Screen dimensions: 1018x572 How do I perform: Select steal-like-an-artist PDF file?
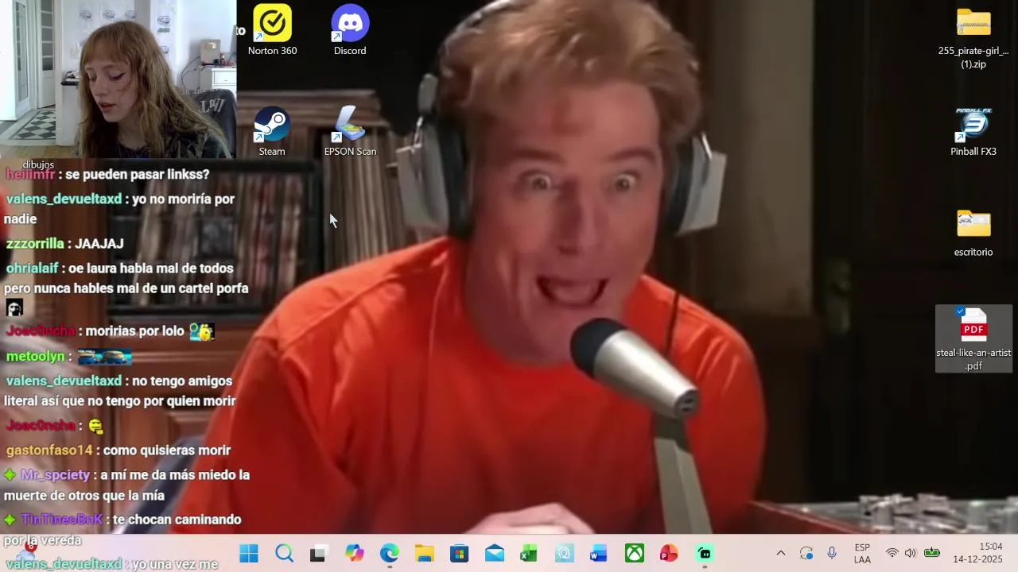(973, 339)
